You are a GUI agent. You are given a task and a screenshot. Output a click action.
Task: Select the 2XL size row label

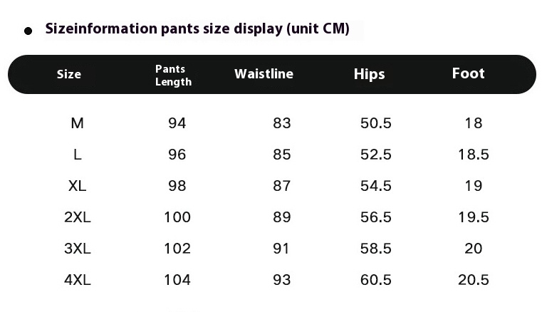click(78, 217)
